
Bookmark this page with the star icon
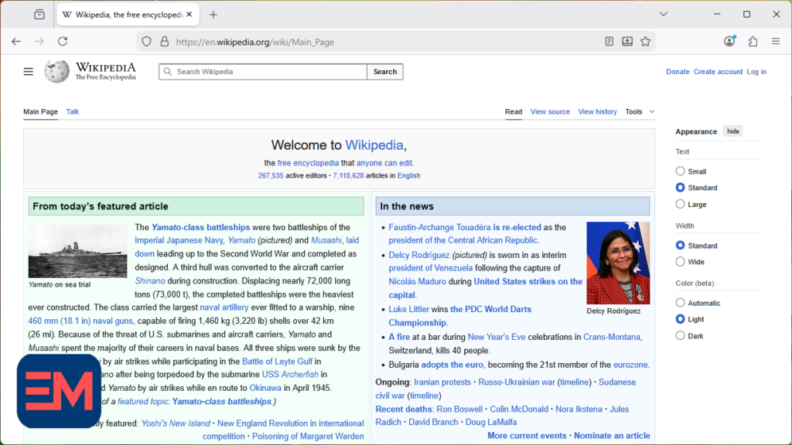[x=646, y=42]
